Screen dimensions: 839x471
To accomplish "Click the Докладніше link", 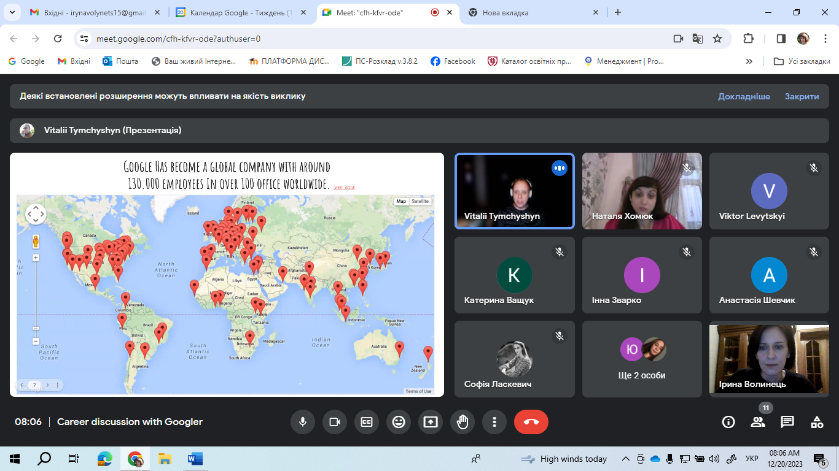I will [x=744, y=96].
